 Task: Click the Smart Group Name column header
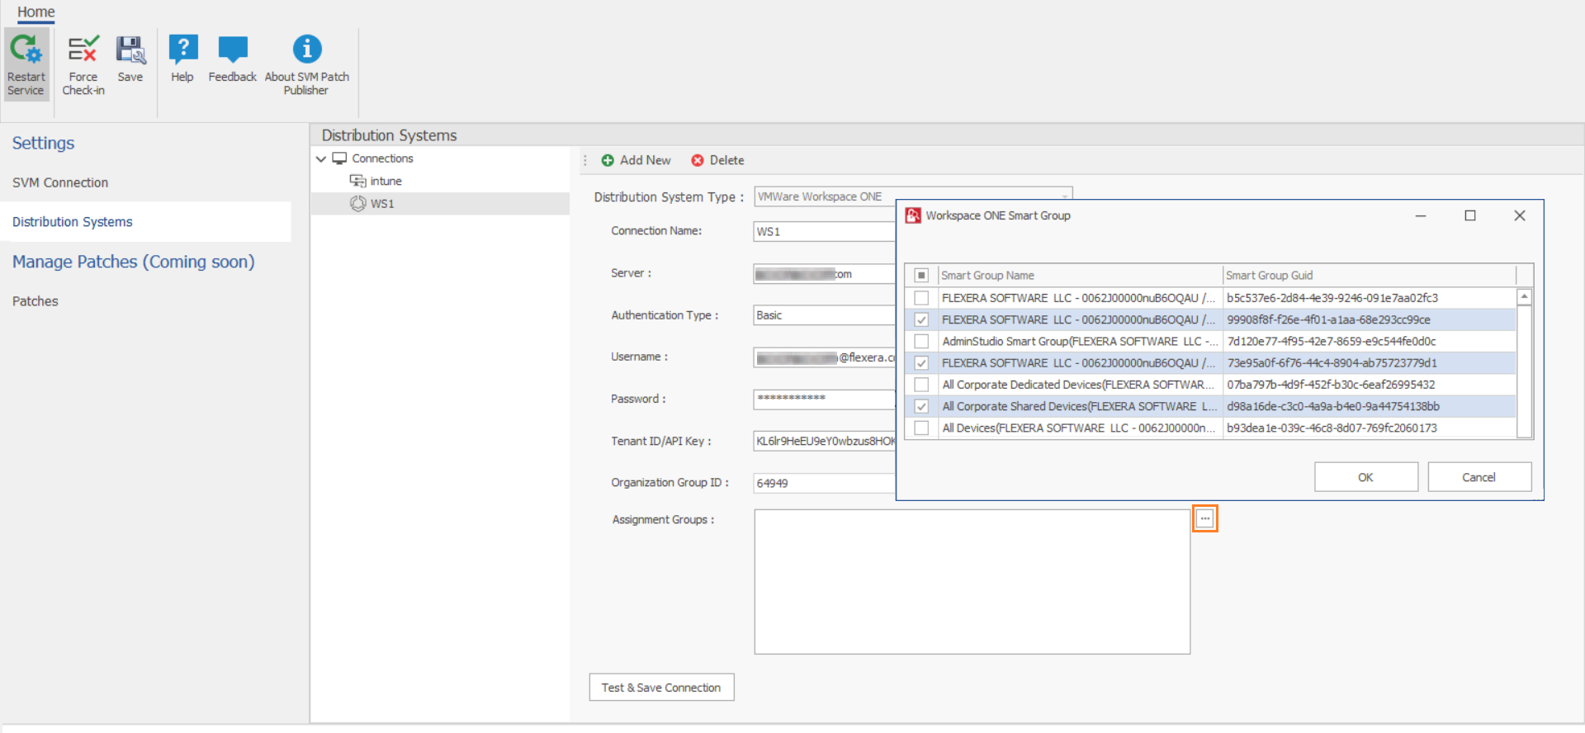click(x=1080, y=276)
